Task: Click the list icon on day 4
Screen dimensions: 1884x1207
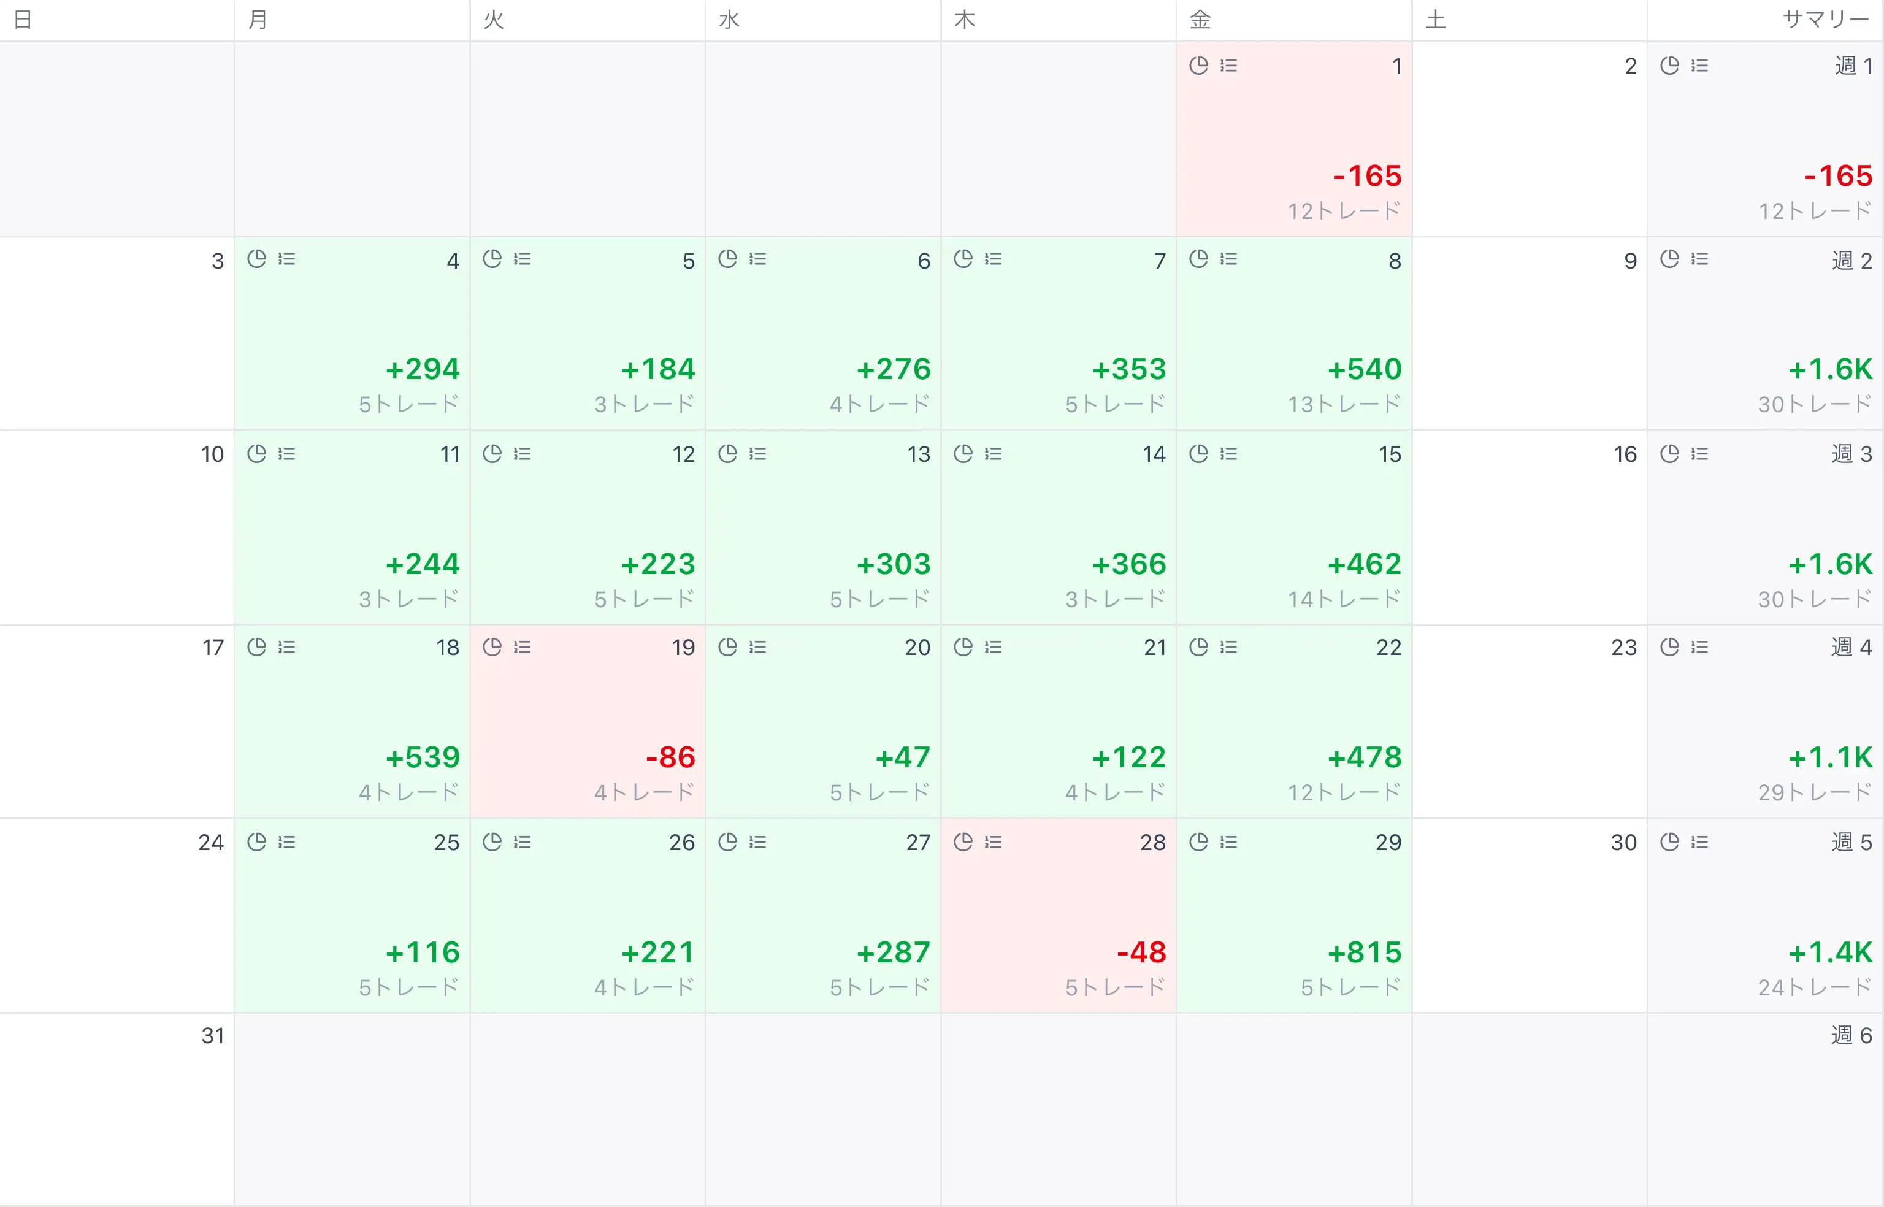Action: [287, 259]
